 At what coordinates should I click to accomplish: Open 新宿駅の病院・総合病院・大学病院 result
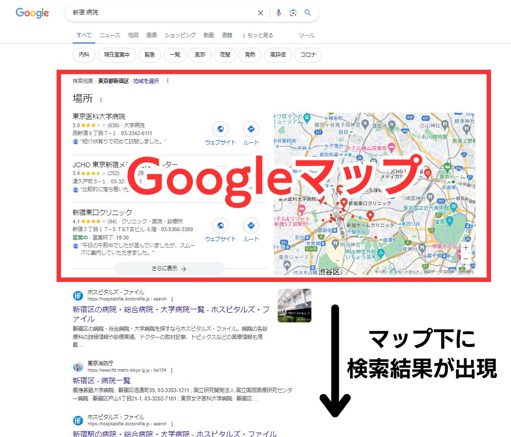175,434
